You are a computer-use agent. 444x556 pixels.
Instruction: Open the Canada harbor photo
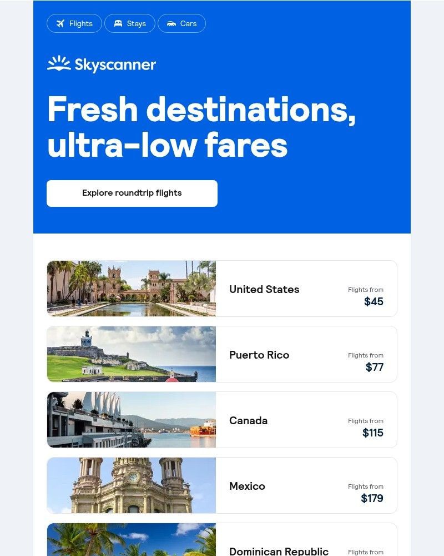pyautogui.click(x=132, y=419)
